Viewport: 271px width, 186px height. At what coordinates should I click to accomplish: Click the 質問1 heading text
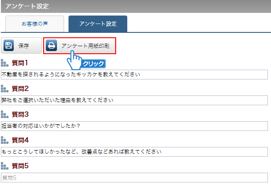(x=20, y=63)
